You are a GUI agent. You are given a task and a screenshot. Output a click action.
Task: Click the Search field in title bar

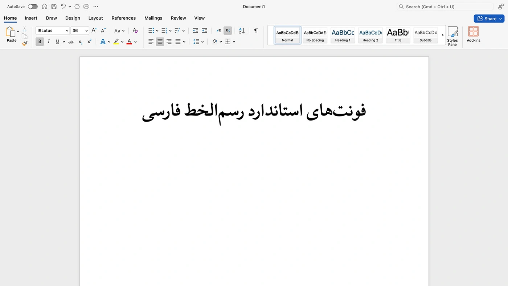445,7
